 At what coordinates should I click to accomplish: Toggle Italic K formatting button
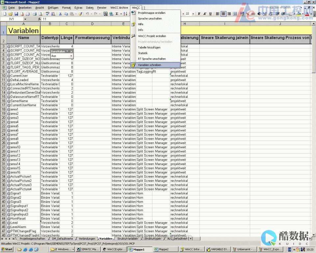click(x=205, y=14)
